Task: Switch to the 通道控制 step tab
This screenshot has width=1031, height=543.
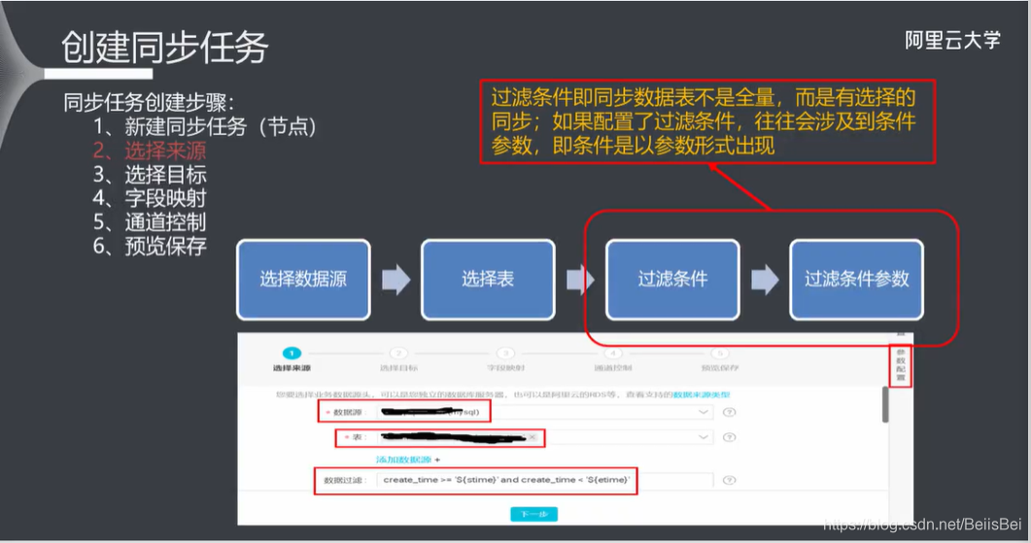Action: pos(613,368)
